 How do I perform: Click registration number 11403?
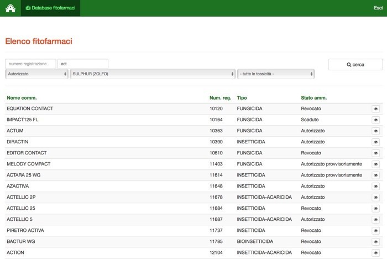[216, 164]
